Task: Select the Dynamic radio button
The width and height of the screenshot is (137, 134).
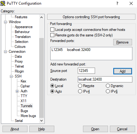Action: tap(108, 86)
